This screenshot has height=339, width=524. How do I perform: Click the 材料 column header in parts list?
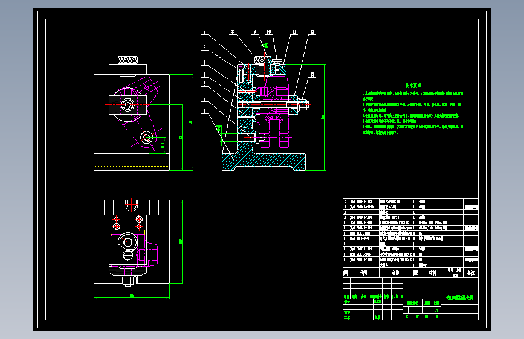click(432, 273)
